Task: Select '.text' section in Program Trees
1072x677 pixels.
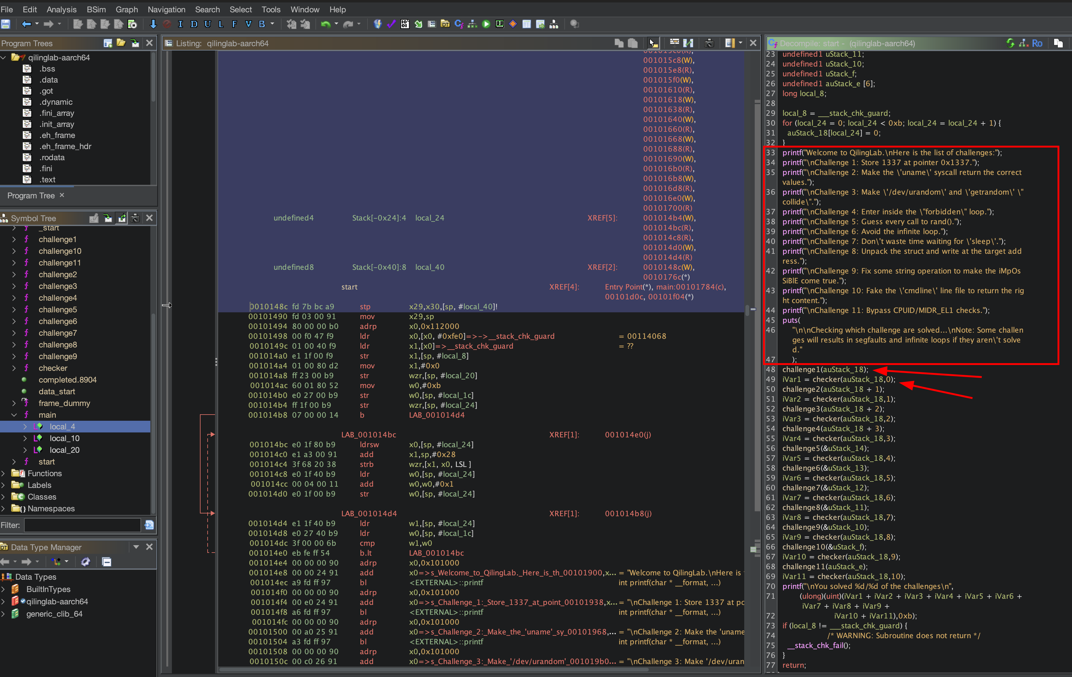Action: pyautogui.click(x=47, y=179)
